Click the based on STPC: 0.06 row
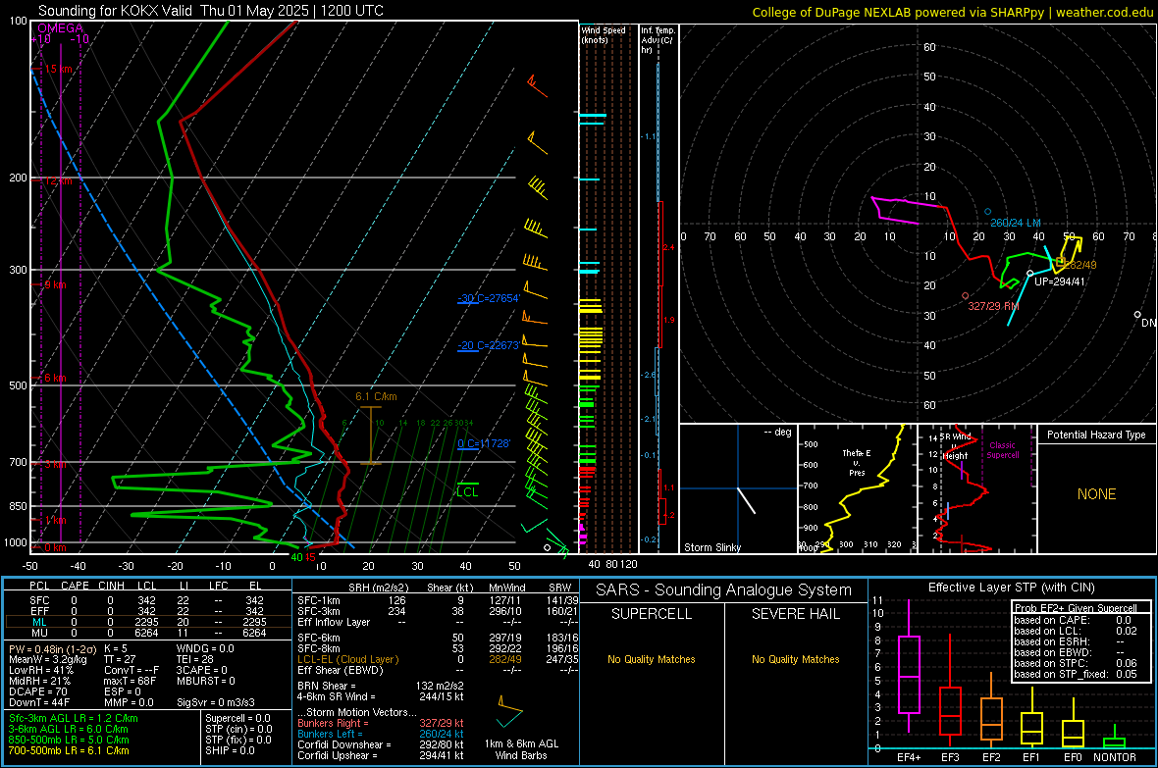Viewport: 1158px width, 768px height. pyautogui.click(x=1076, y=663)
